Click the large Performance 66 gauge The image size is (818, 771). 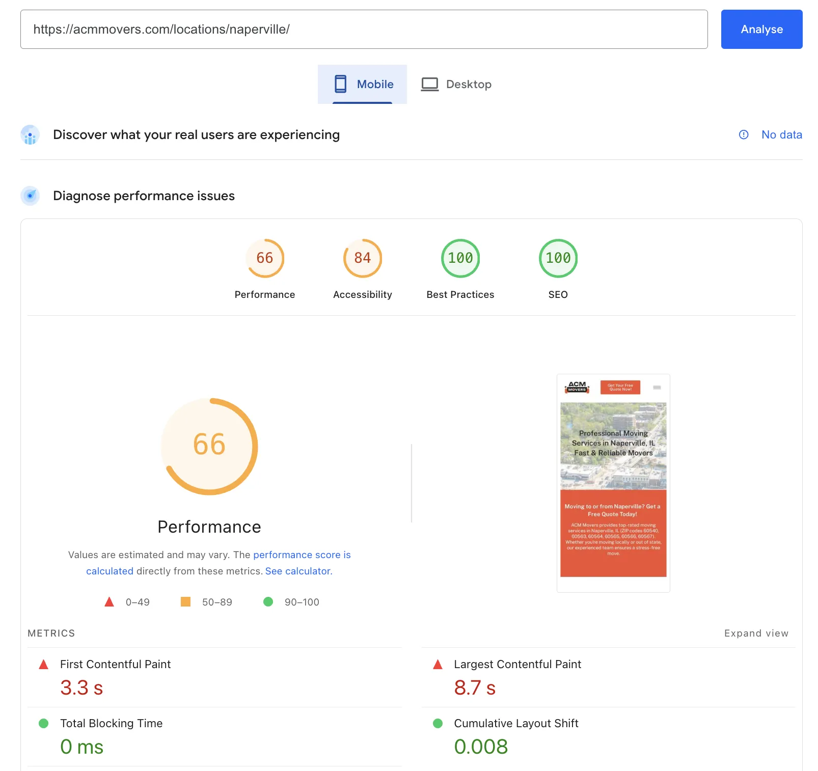click(x=209, y=446)
